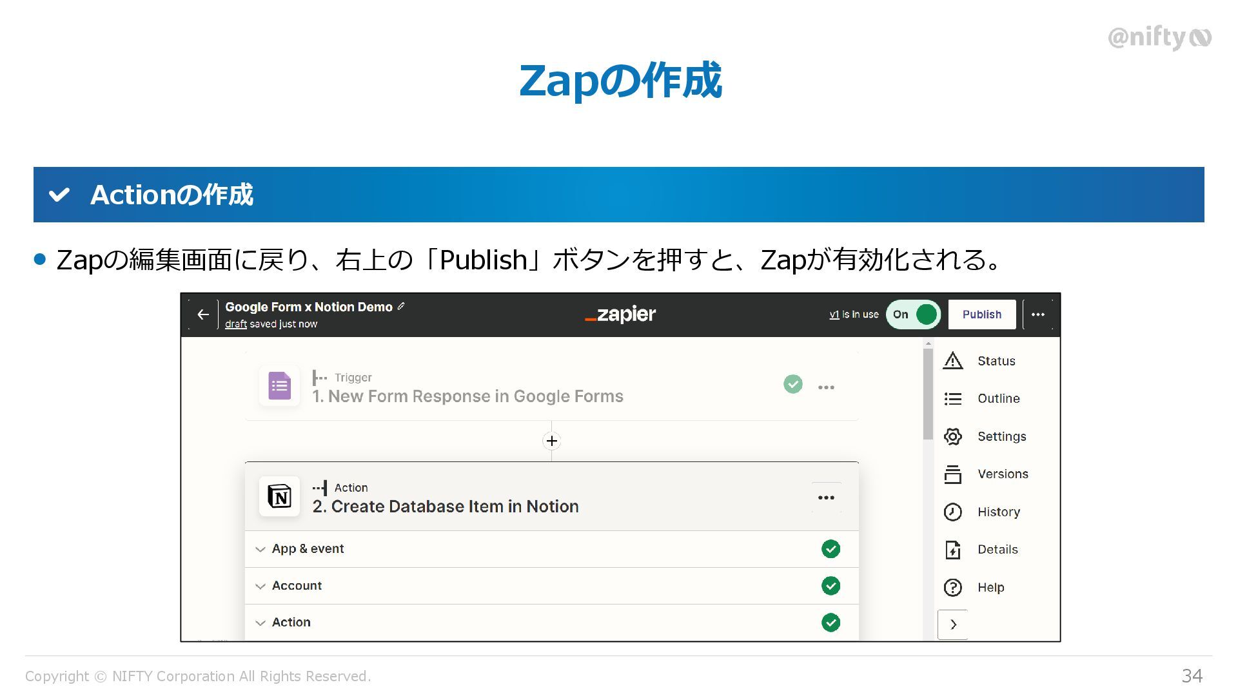
Task: Click the plus button to add a step
Action: click(x=552, y=441)
